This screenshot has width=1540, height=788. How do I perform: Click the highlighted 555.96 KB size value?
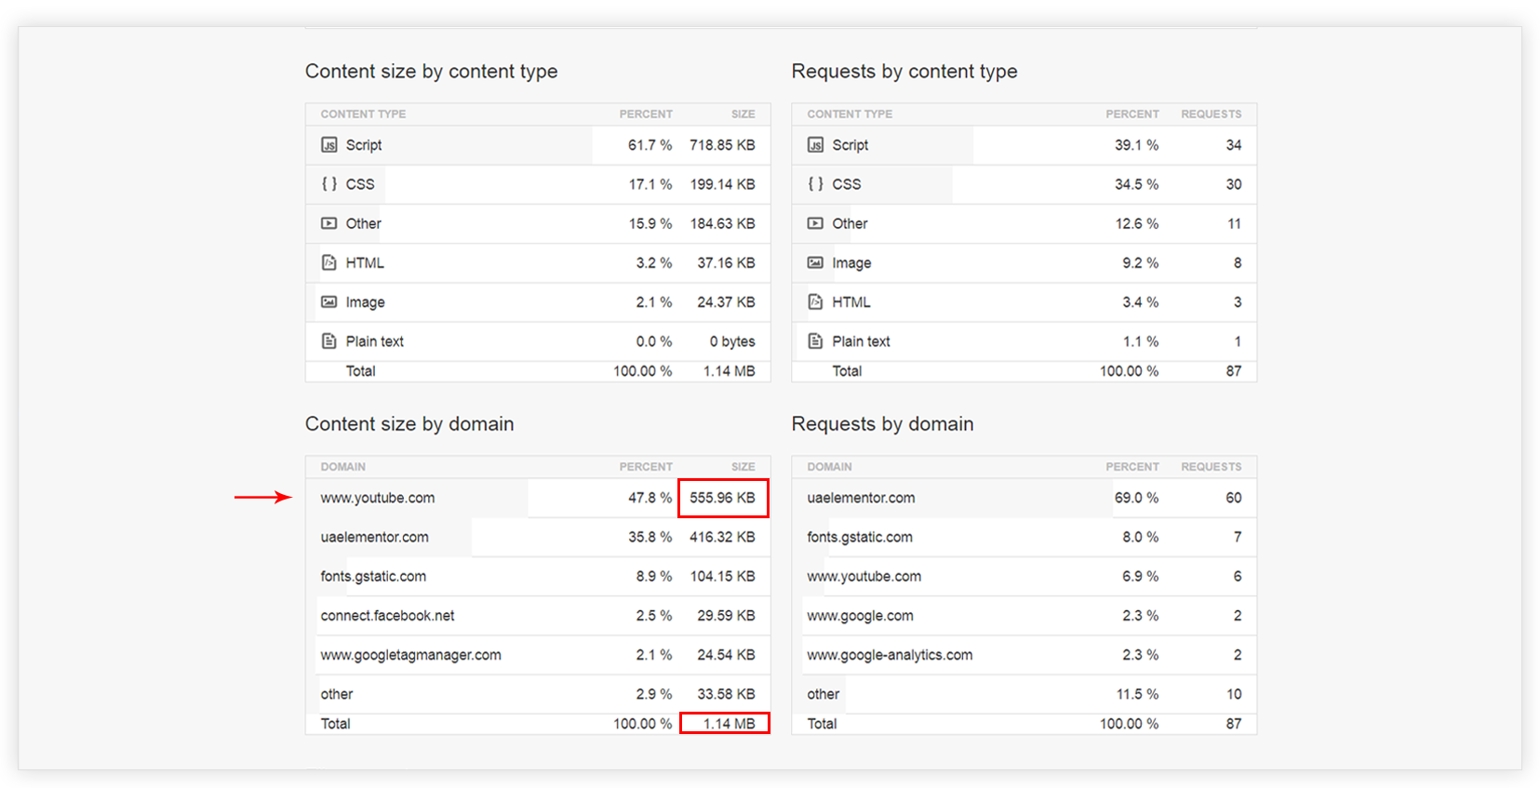tap(722, 499)
